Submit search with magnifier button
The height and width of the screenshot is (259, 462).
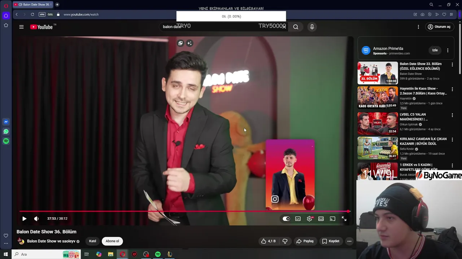tap(296, 27)
